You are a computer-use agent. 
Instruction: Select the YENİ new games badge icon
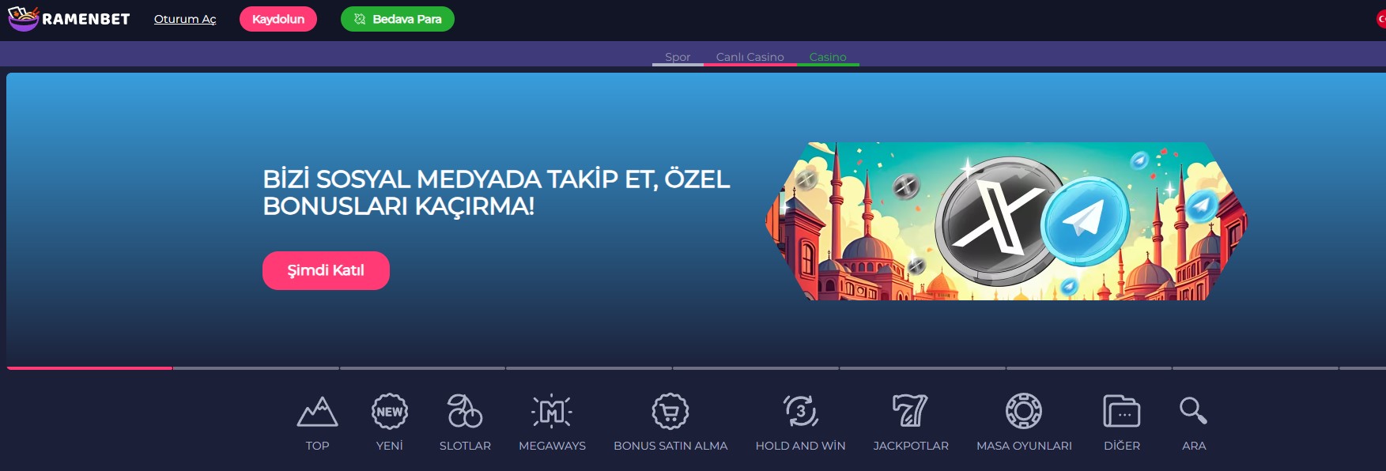click(x=390, y=412)
